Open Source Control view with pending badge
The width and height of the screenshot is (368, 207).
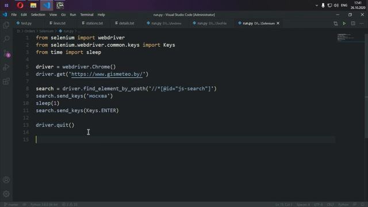point(6,53)
